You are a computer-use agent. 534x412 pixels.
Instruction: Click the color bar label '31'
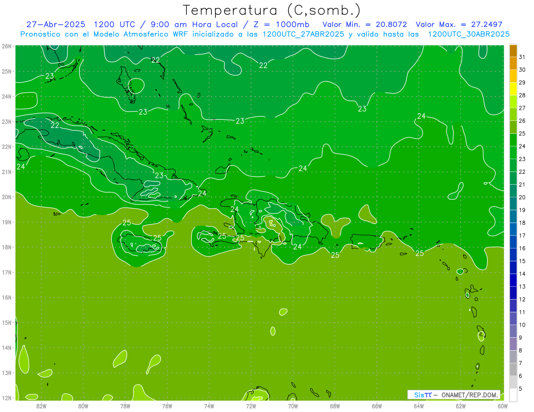click(522, 57)
